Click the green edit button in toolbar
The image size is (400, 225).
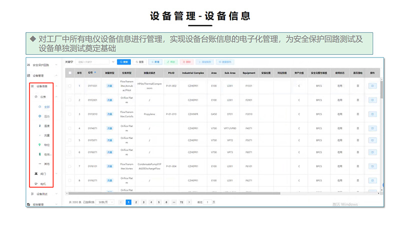click(171, 62)
